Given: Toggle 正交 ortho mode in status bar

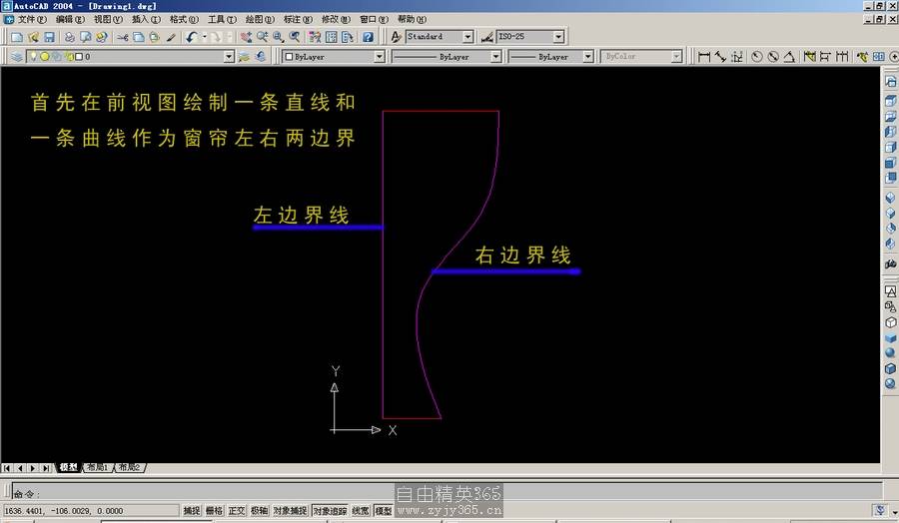Looking at the screenshot, I should pos(237,511).
